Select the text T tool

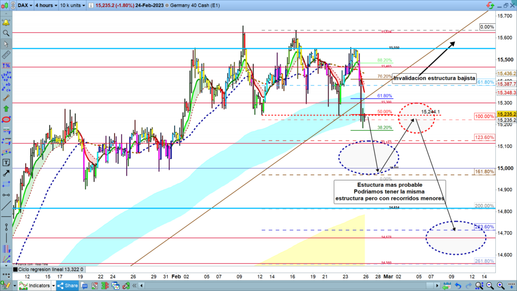click(x=6, y=163)
